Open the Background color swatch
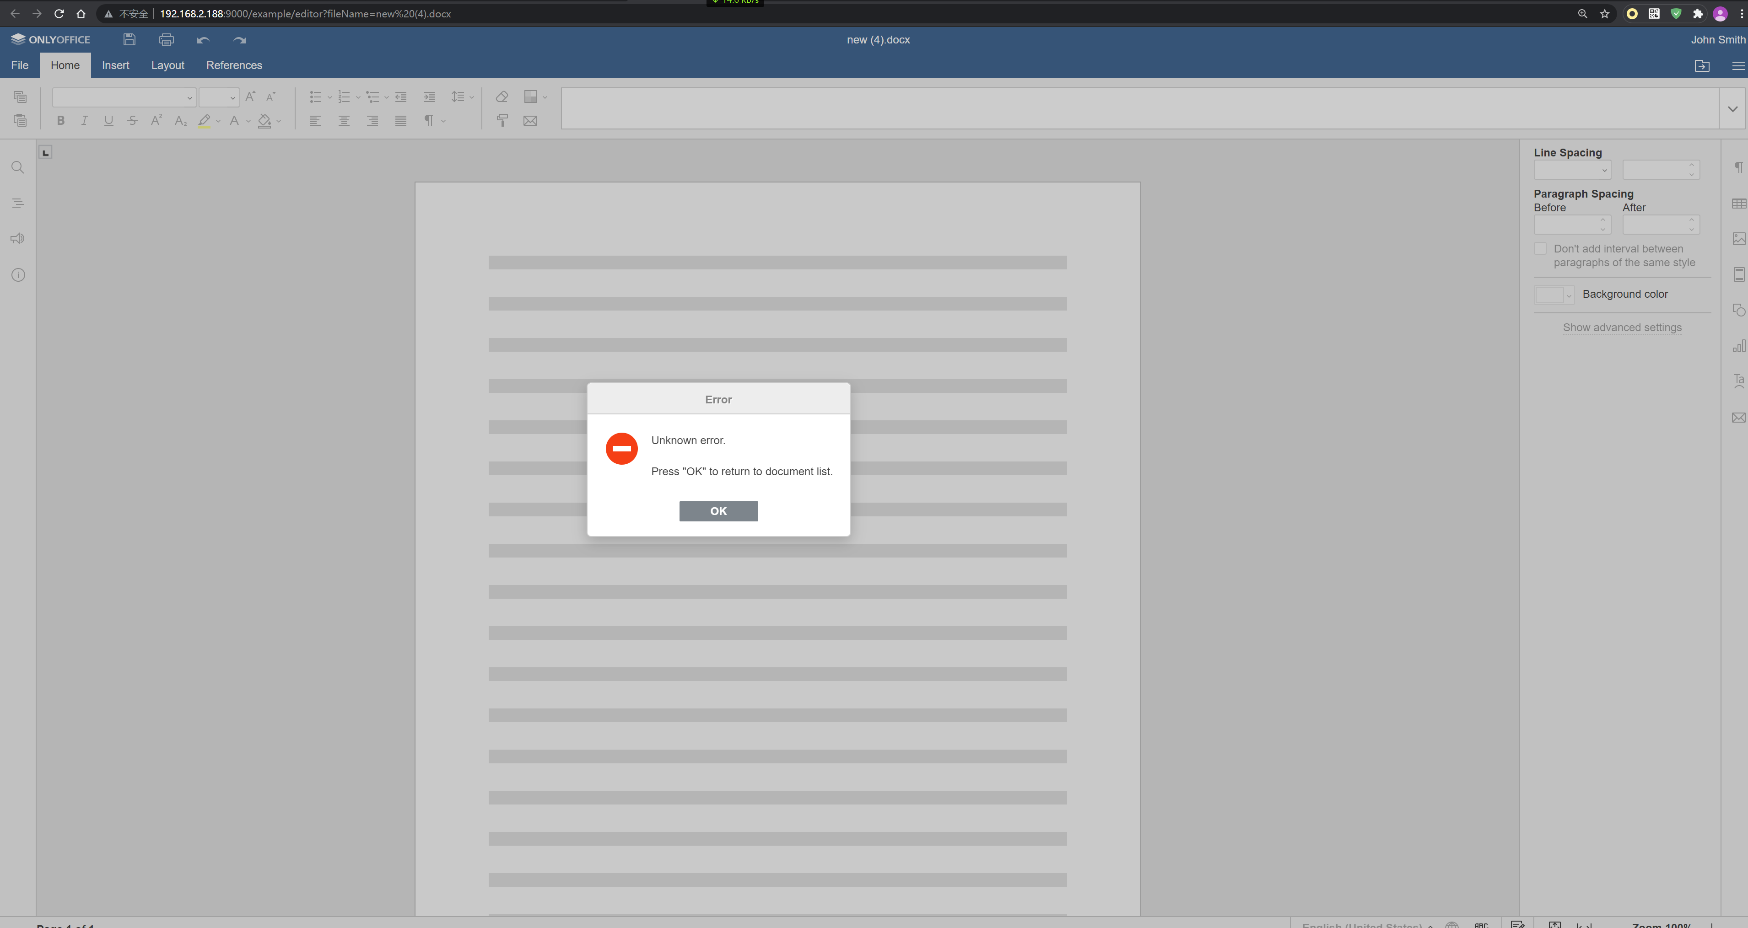The image size is (1748, 928). coord(1553,295)
